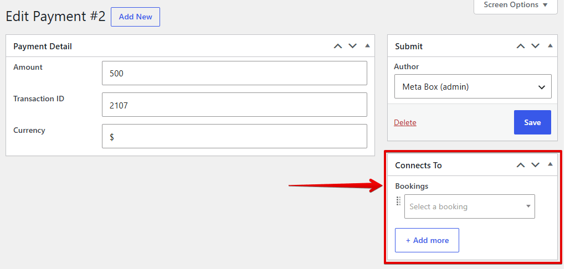The width and height of the screenshot is (565, 269).
Task: Move Connects To box down
Action: [536, 165]
